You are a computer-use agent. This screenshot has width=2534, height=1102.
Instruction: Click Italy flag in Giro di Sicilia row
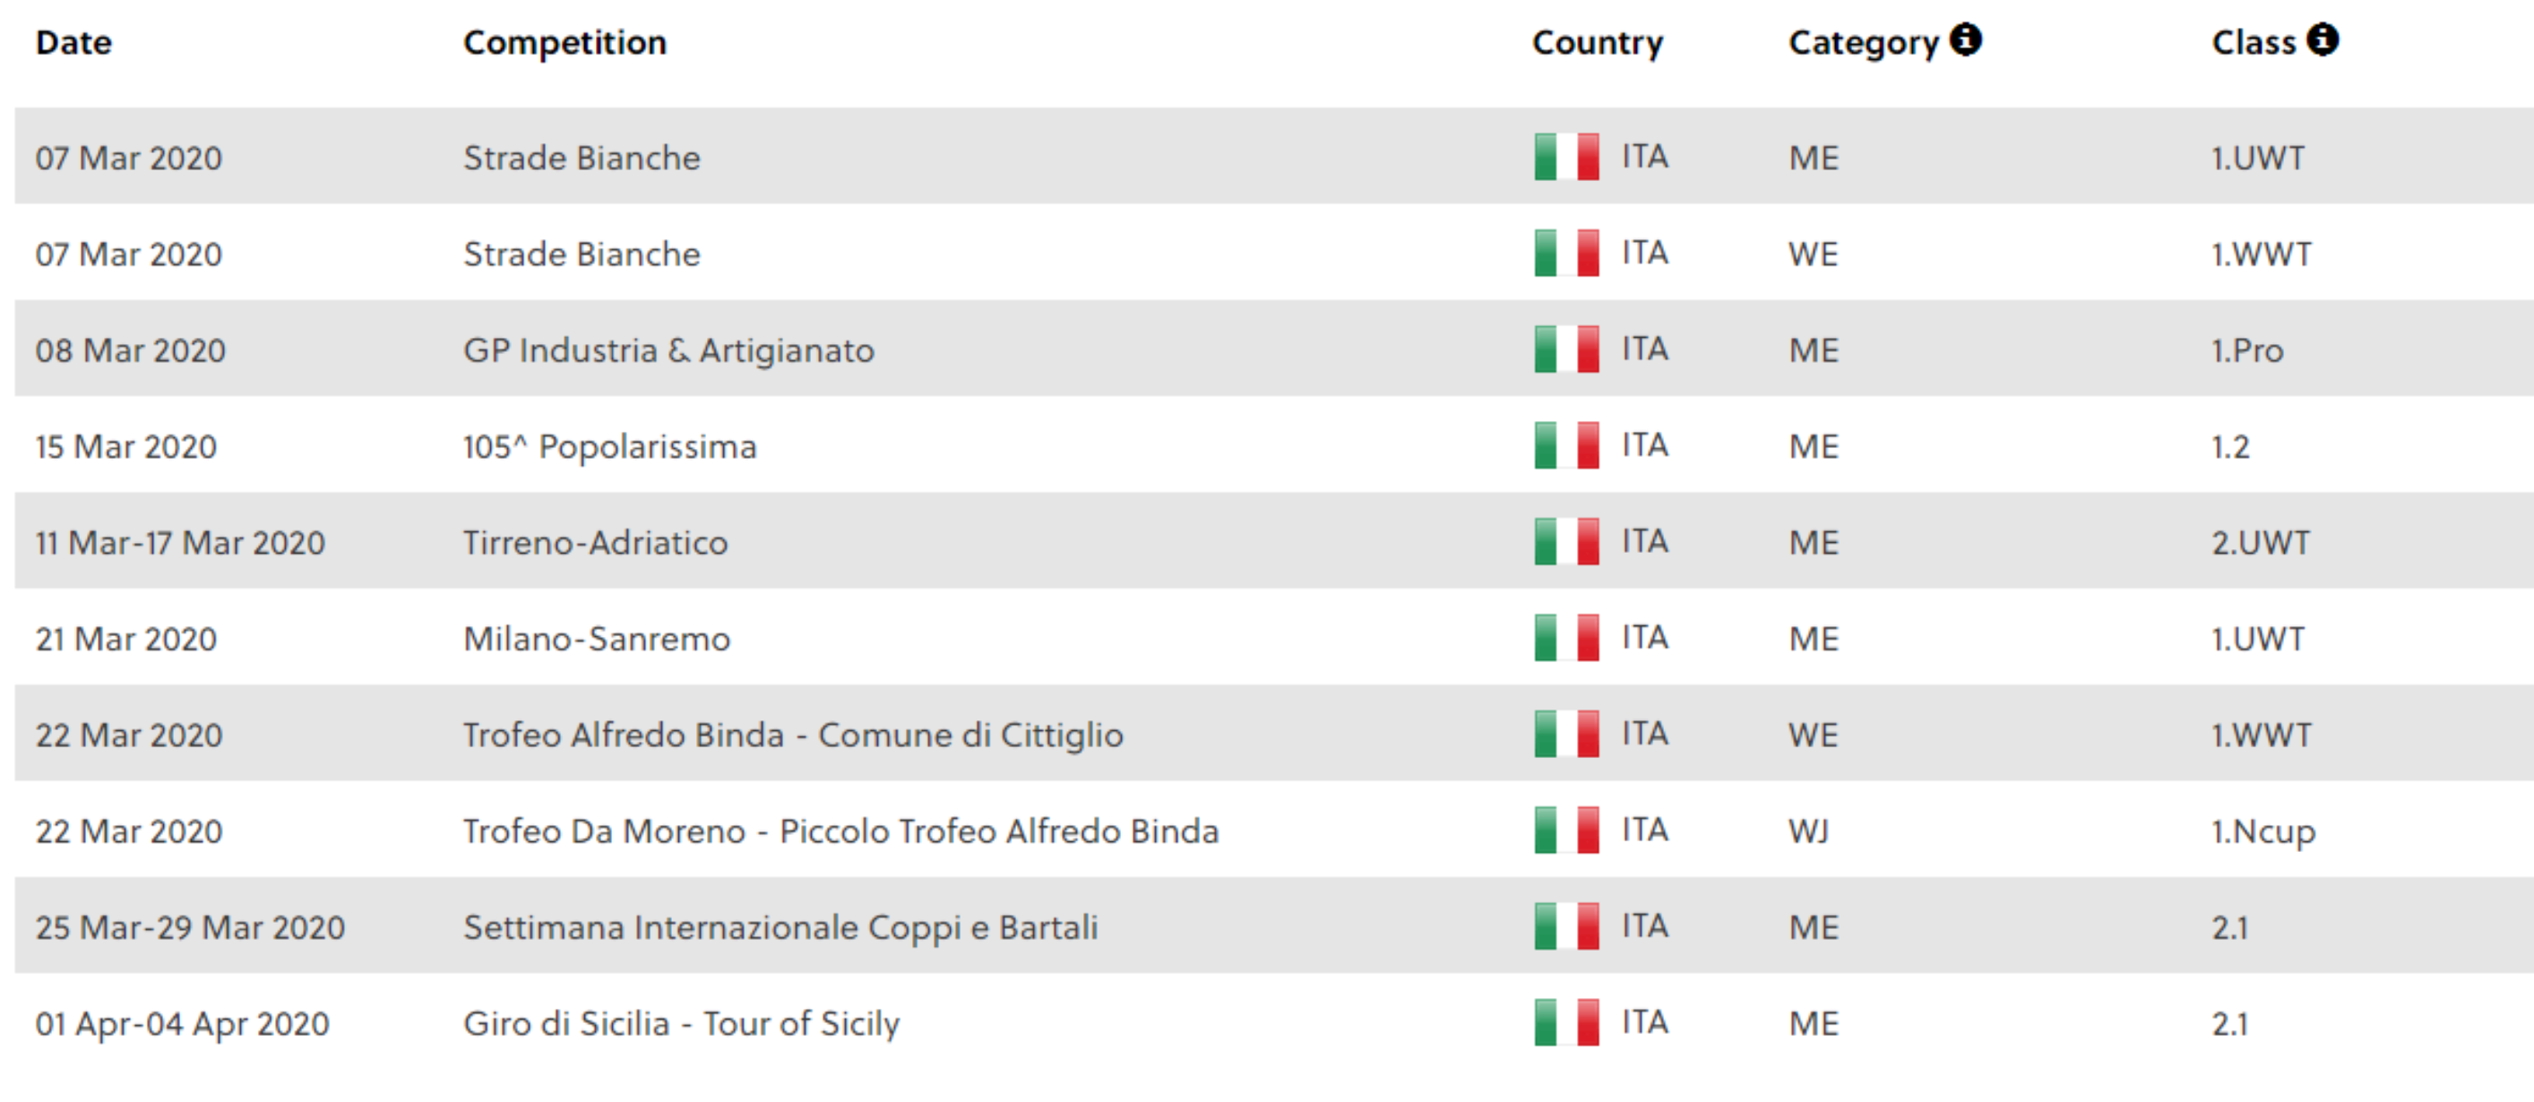[x=1566, y=1022]
